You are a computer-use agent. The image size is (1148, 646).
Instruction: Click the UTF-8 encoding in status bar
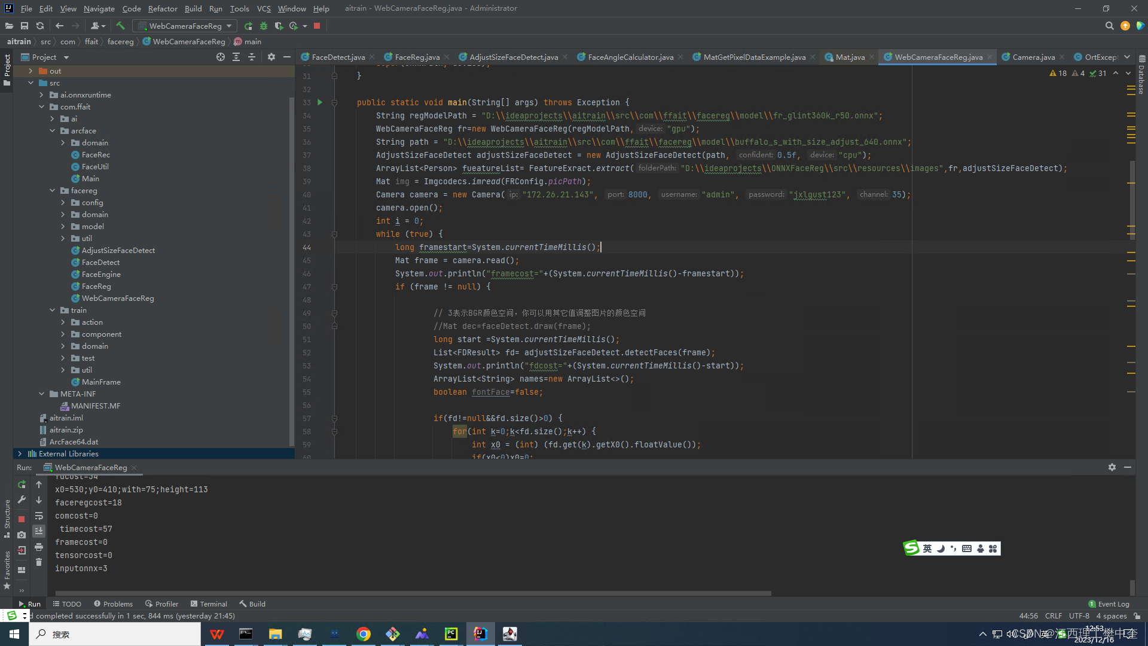coord(1079,616)
